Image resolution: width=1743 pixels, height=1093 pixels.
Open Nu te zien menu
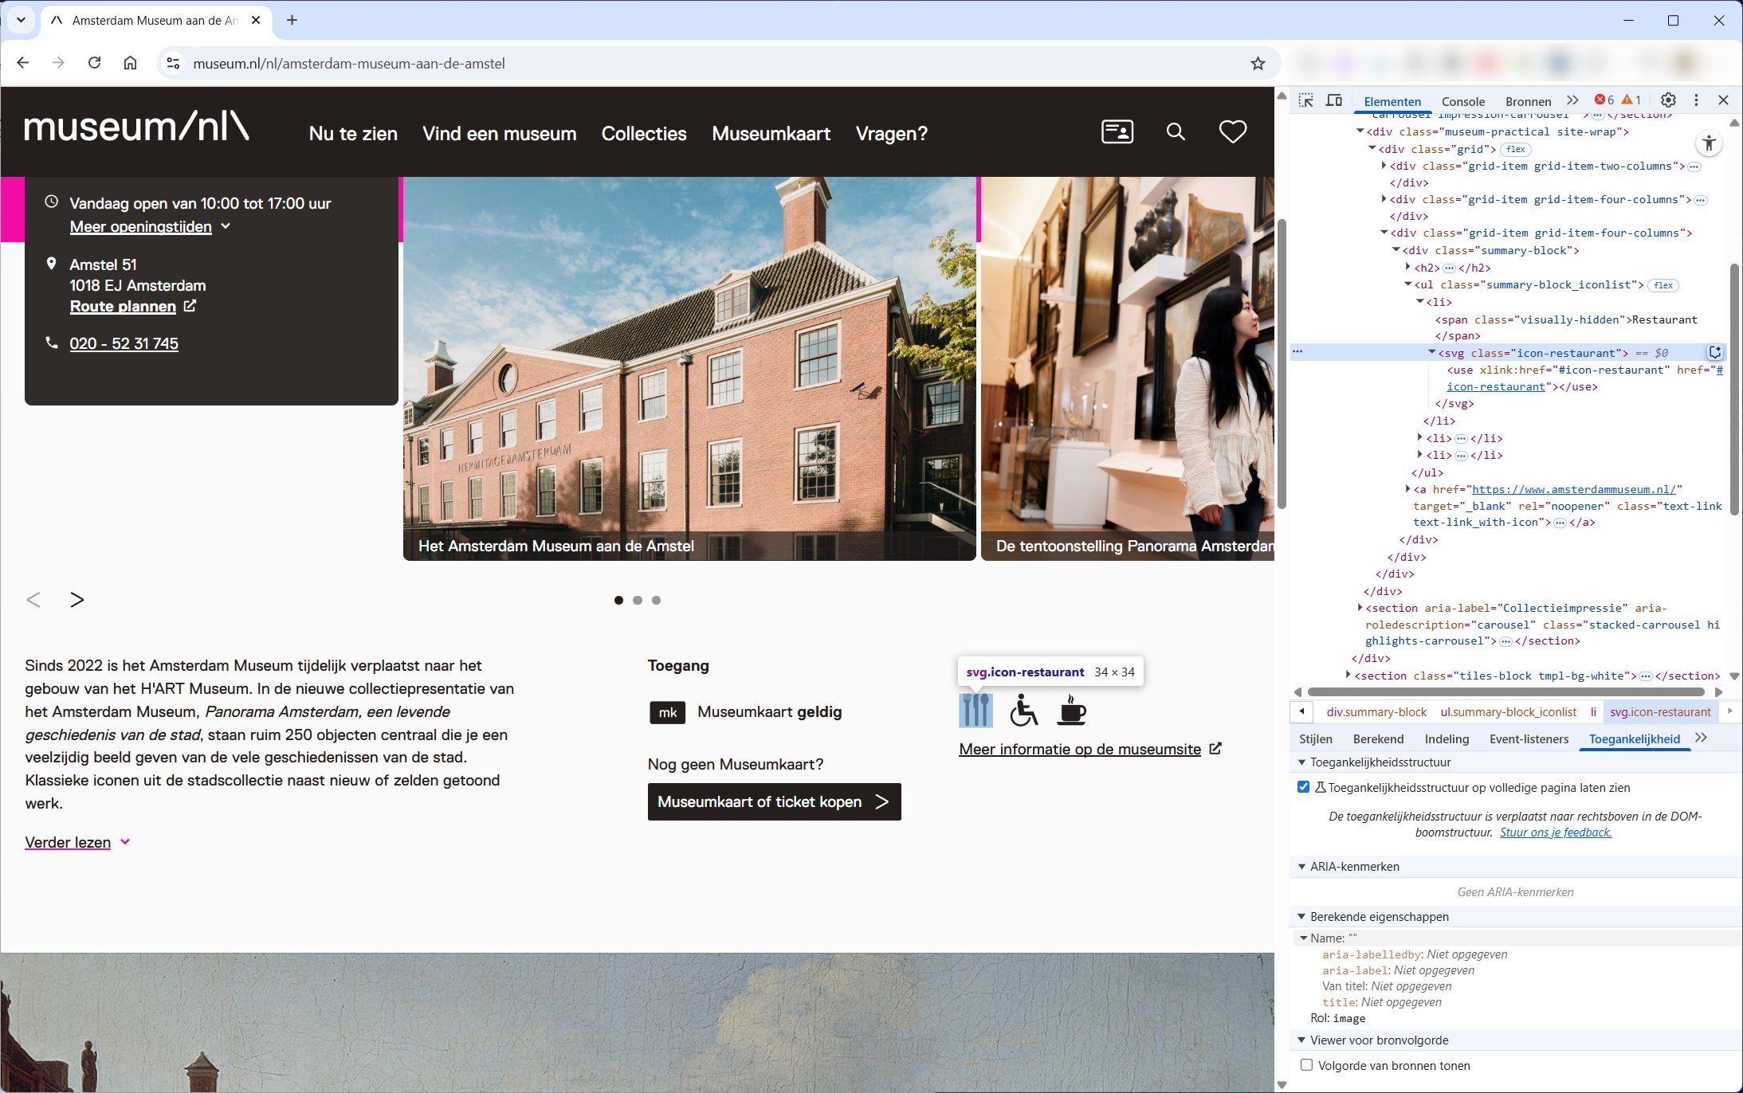click(x=353, y=134)
